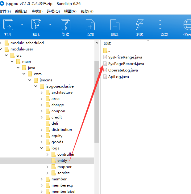
Task: Click the tree scrollbar up arrow
Action: point(97,43)
